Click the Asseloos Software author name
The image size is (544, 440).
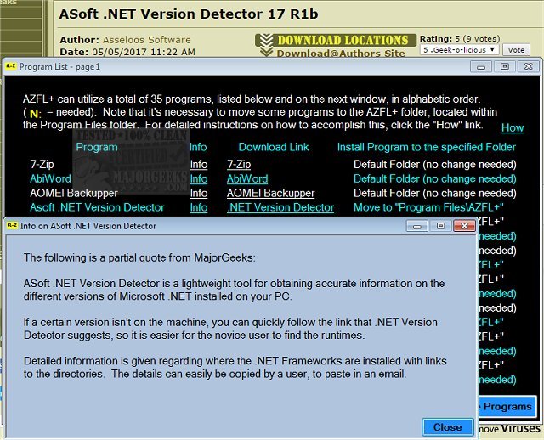coord(147,40)
